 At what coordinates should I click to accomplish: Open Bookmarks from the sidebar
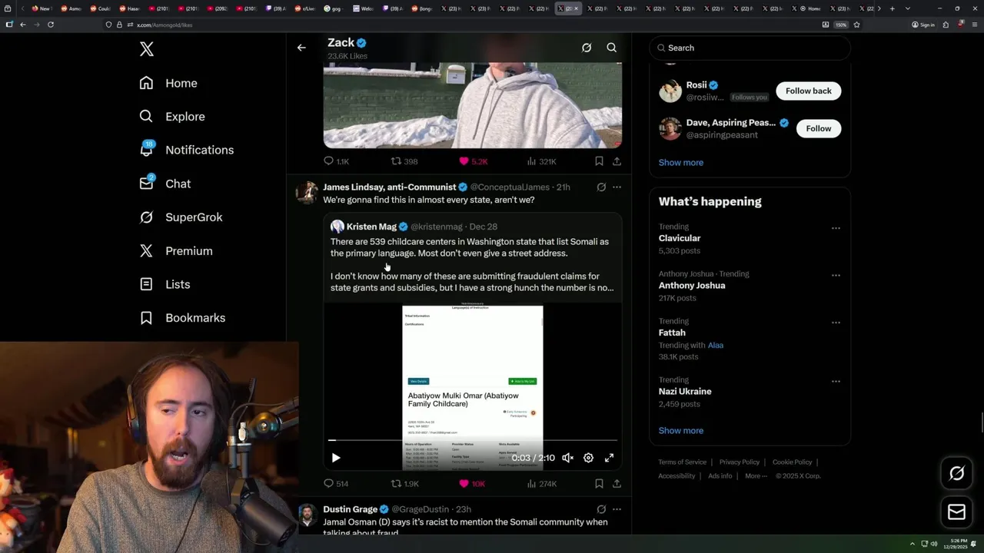(x=183, y=318)
